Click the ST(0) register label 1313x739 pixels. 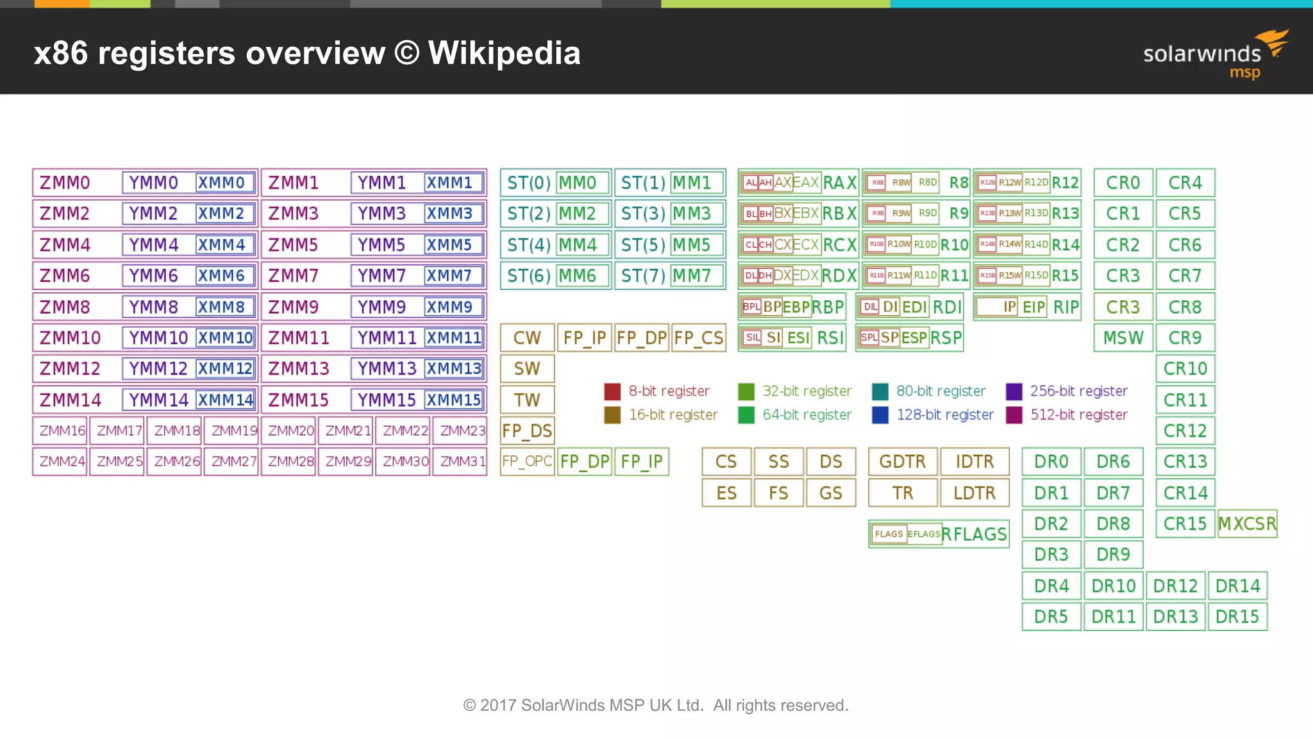[529, 183]
